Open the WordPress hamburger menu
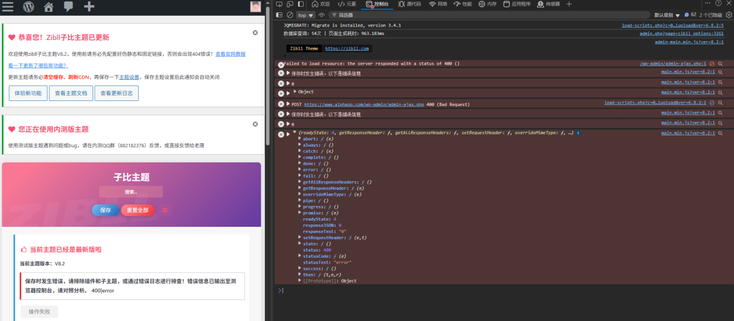This screenshot has height=321, width=734. click(7, 7)
